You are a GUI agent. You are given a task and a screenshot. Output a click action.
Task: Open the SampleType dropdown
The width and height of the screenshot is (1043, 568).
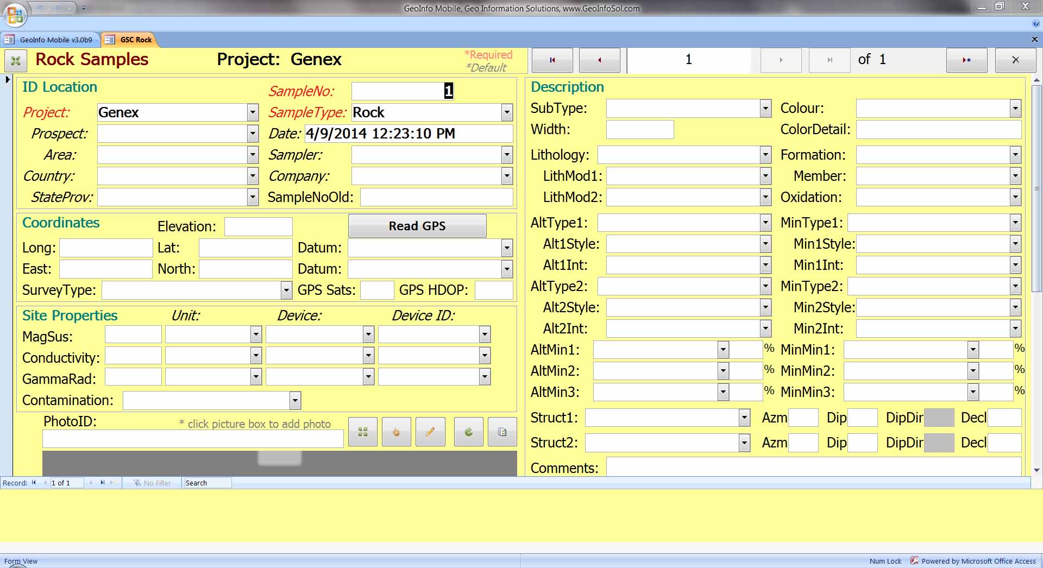pos(507,112)
